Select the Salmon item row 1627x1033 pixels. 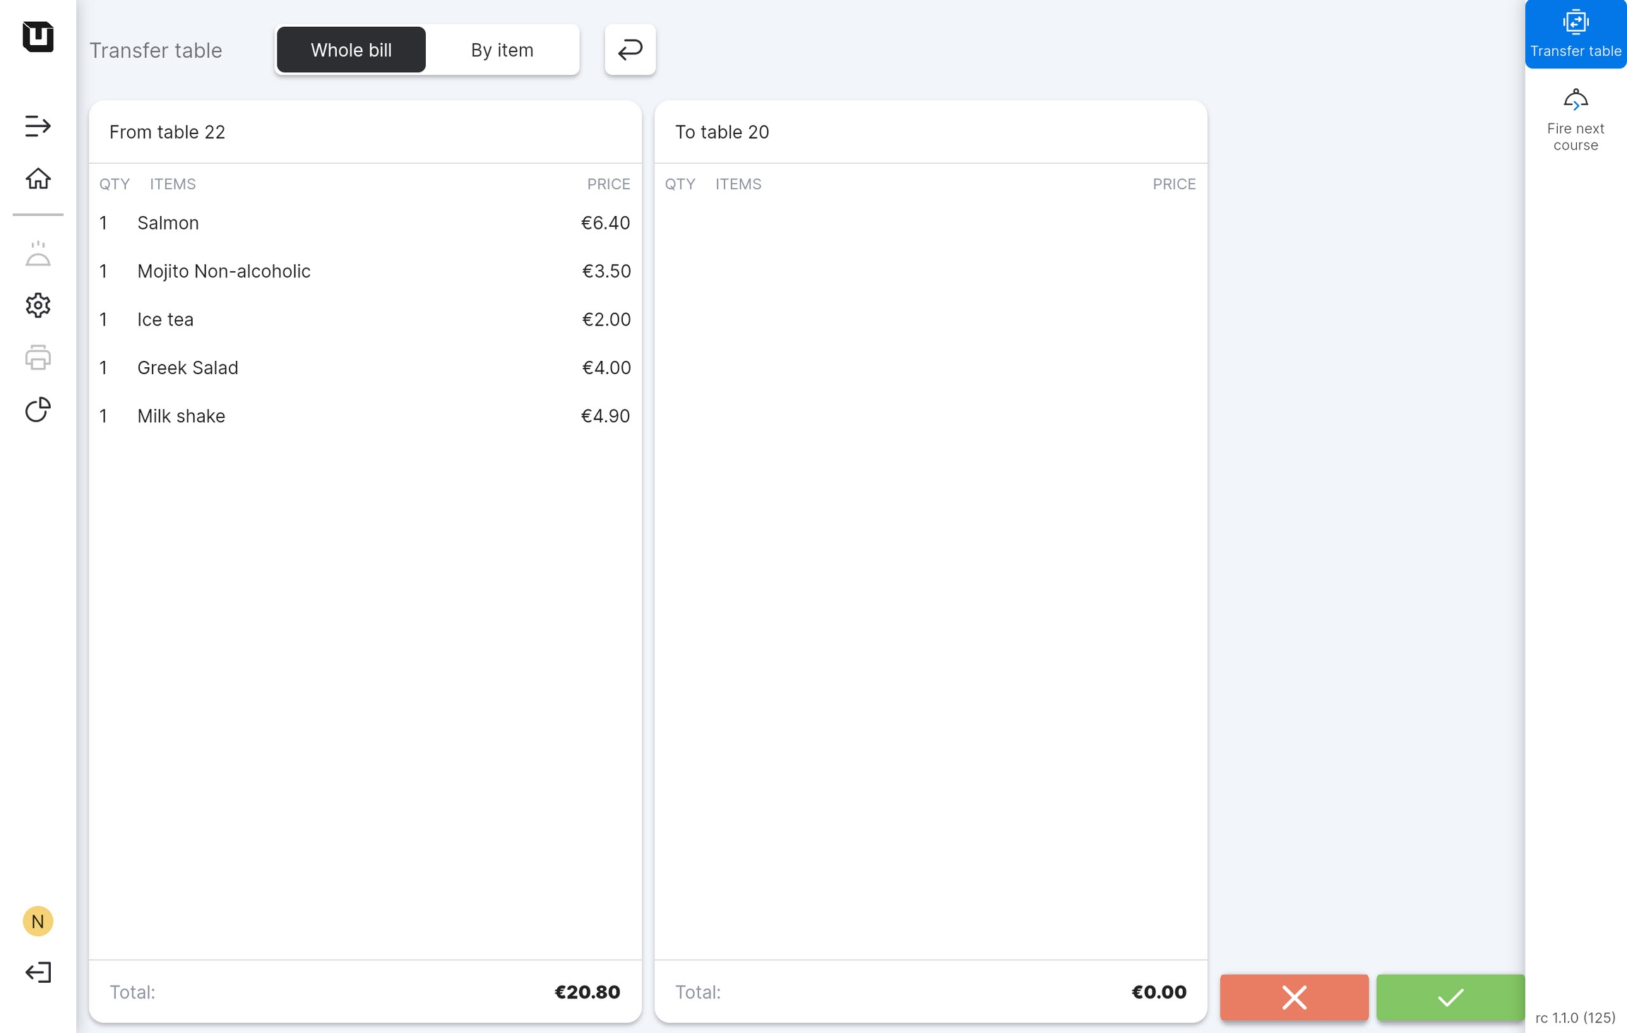tap(365, 223)
